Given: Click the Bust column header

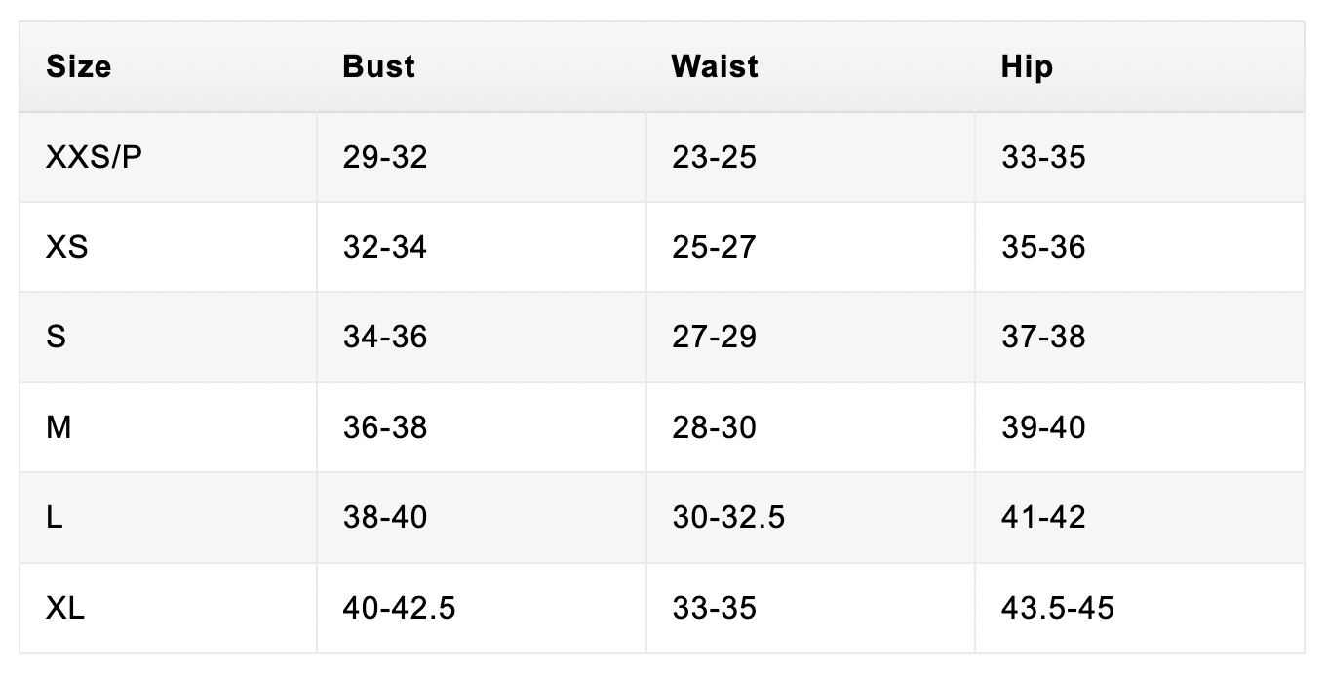Looking at the screenshot, I should point(379,66).
